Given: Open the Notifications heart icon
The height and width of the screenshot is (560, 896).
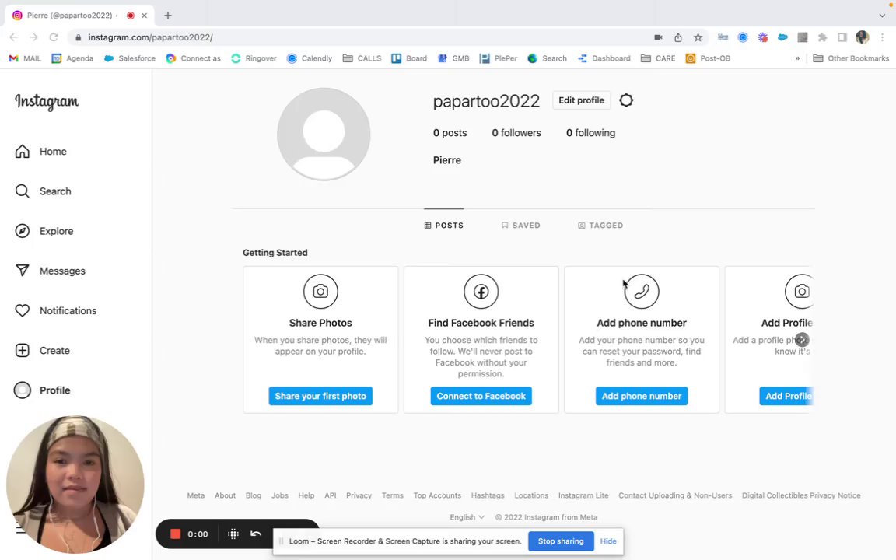Looking at the screenshot, I should (x=23, y=310).
